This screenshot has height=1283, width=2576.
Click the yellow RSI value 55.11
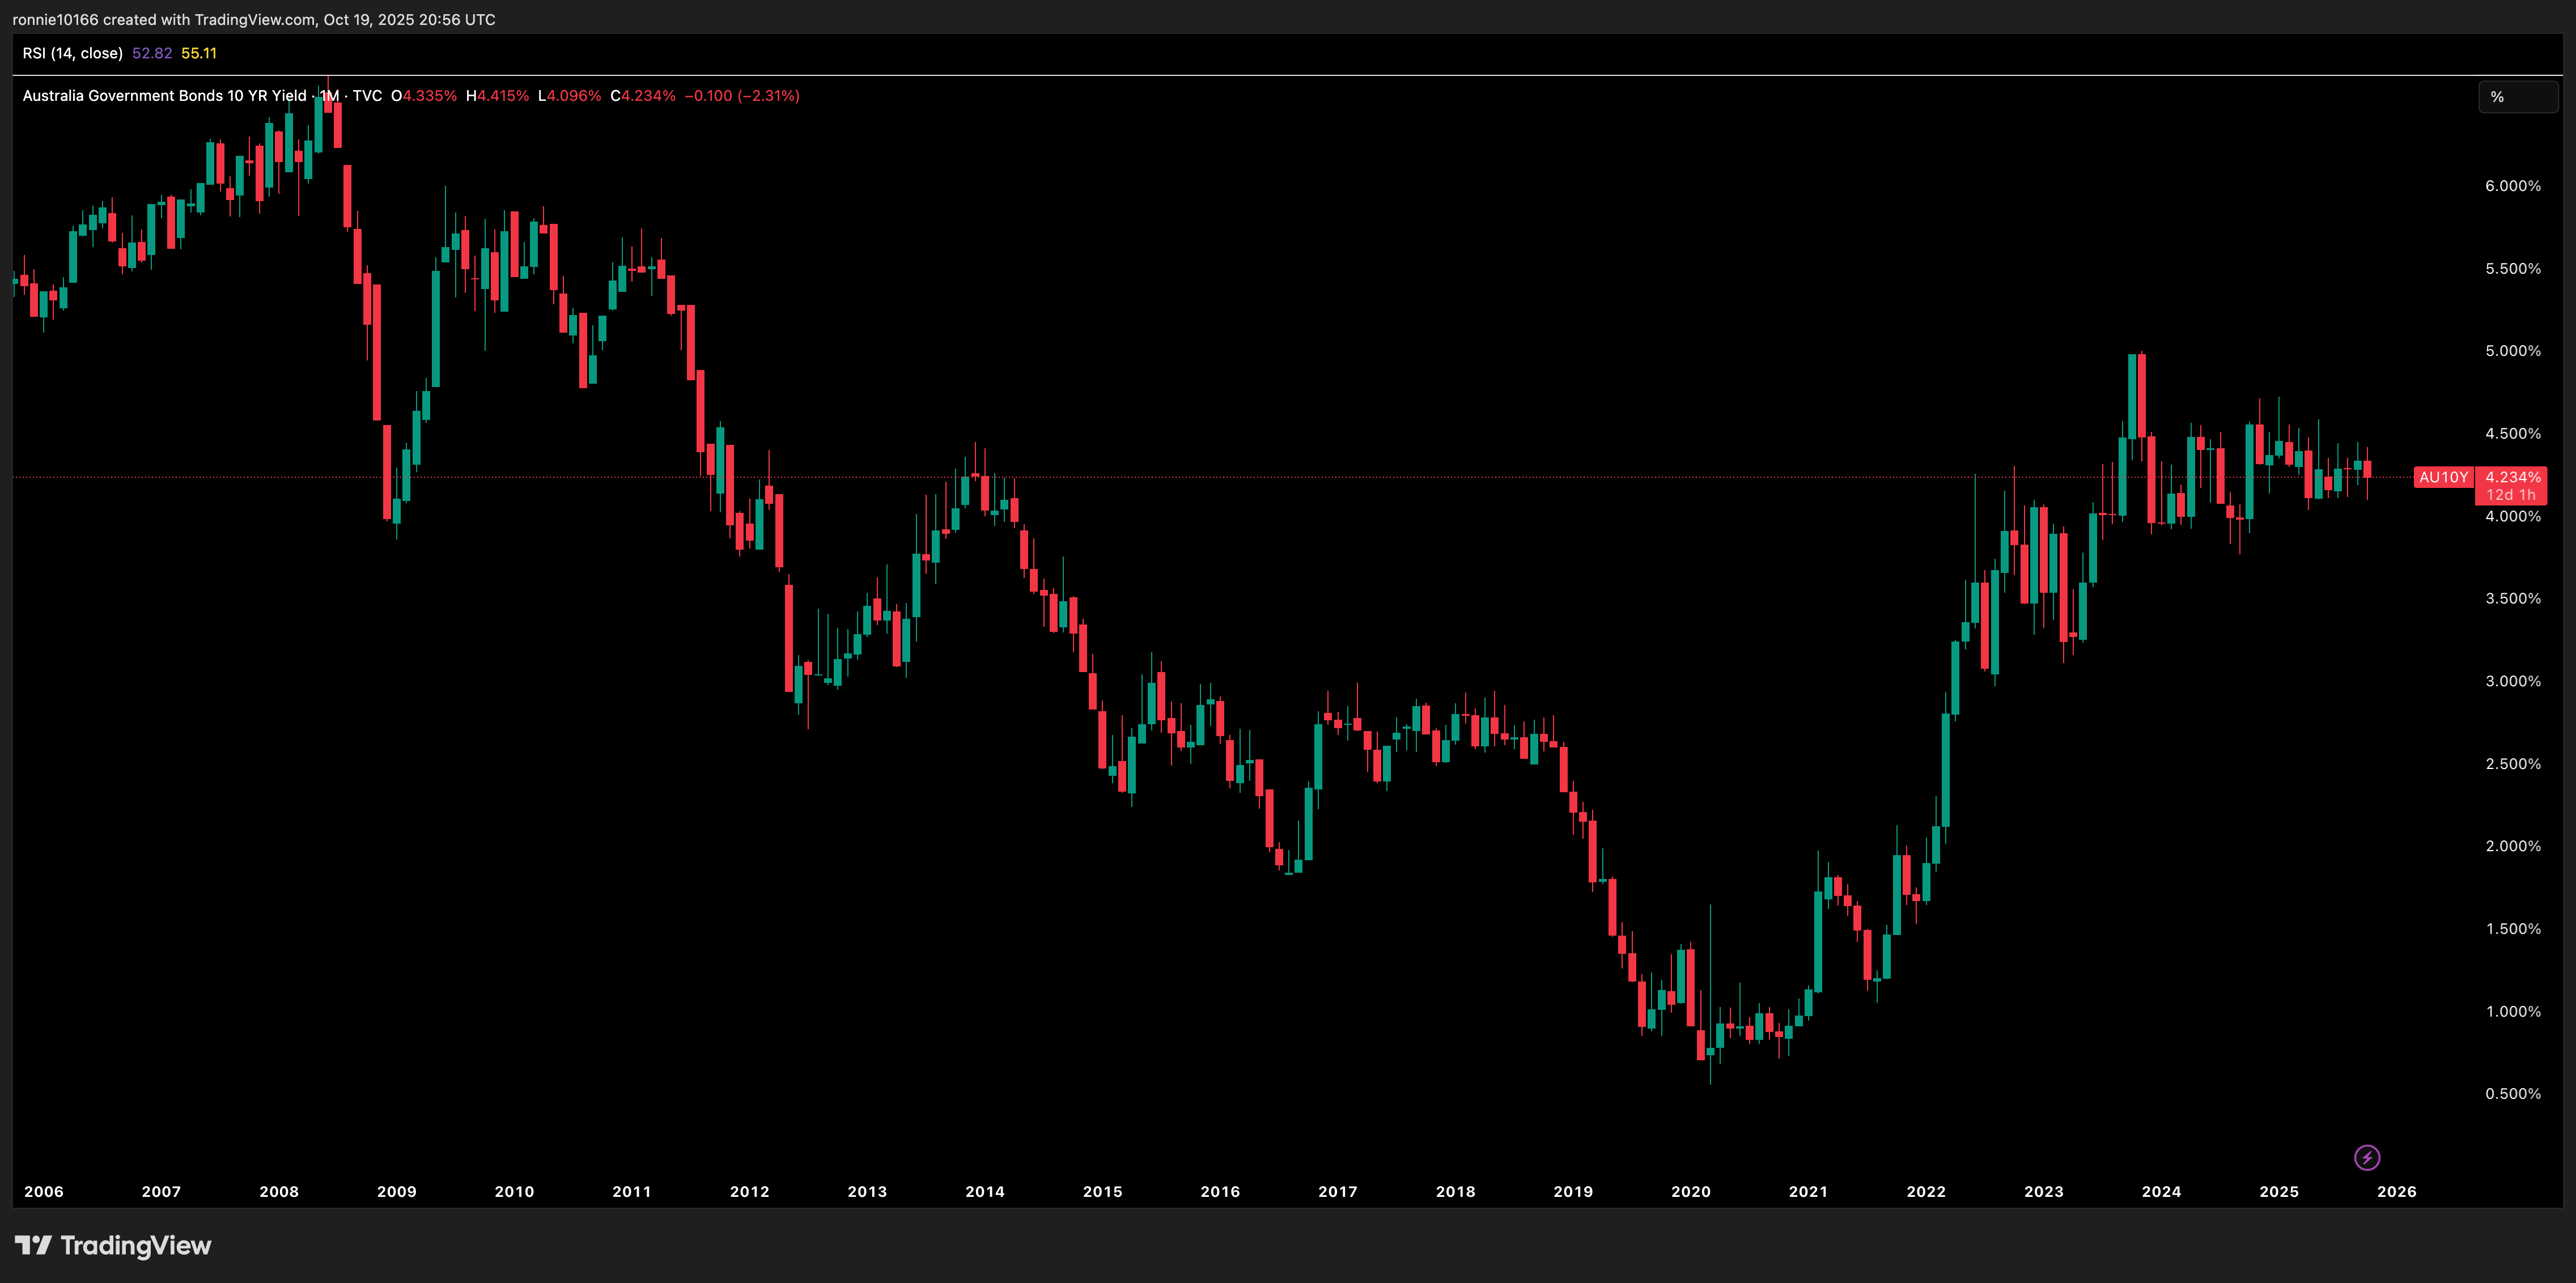tap(199, 53)
